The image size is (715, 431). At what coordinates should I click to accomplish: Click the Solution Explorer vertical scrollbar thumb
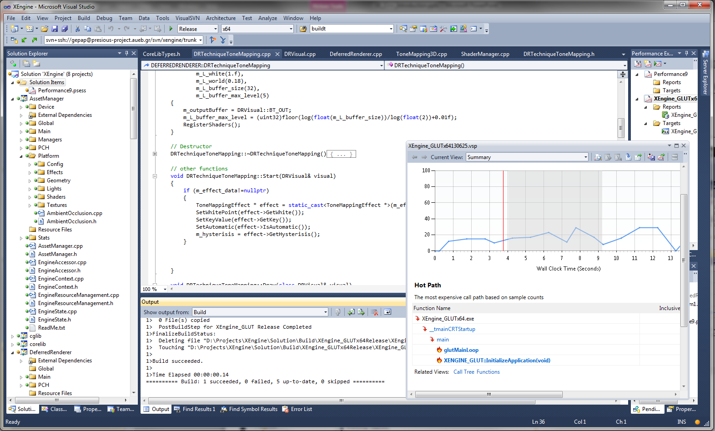(x=133, y=109)
